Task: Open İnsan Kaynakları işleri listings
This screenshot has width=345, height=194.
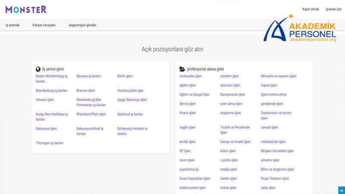Action: click(195, 178)
